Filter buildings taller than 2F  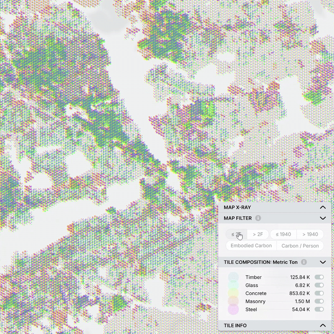(x=258, y=235)
